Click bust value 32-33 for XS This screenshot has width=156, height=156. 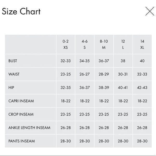click(66, 61)
